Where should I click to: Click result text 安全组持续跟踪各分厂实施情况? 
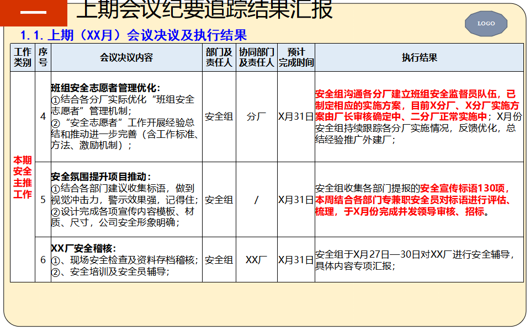[382, 129]
